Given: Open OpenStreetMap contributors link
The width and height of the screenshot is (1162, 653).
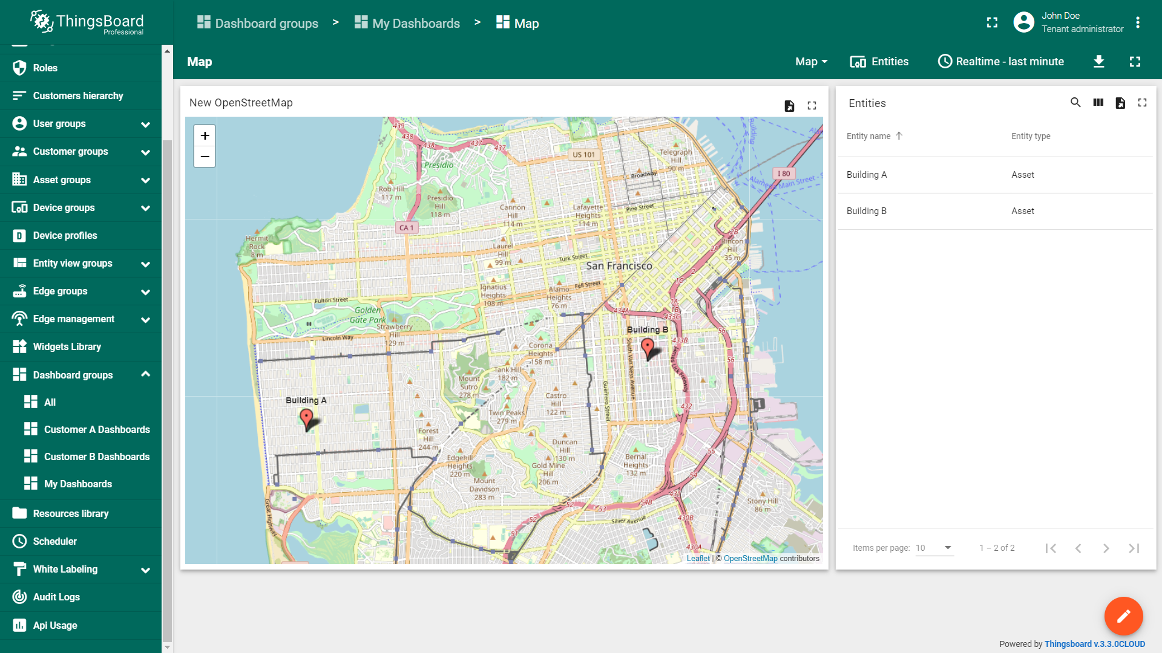Looking at the screenshot, I should [750, 559].
